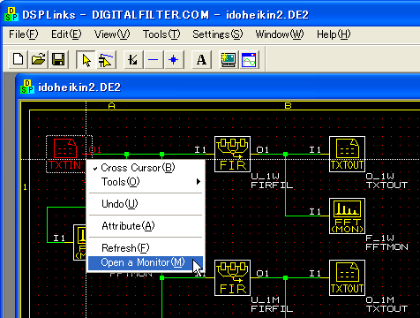Select the FIR block labeled U_1W

pos(232,154)
